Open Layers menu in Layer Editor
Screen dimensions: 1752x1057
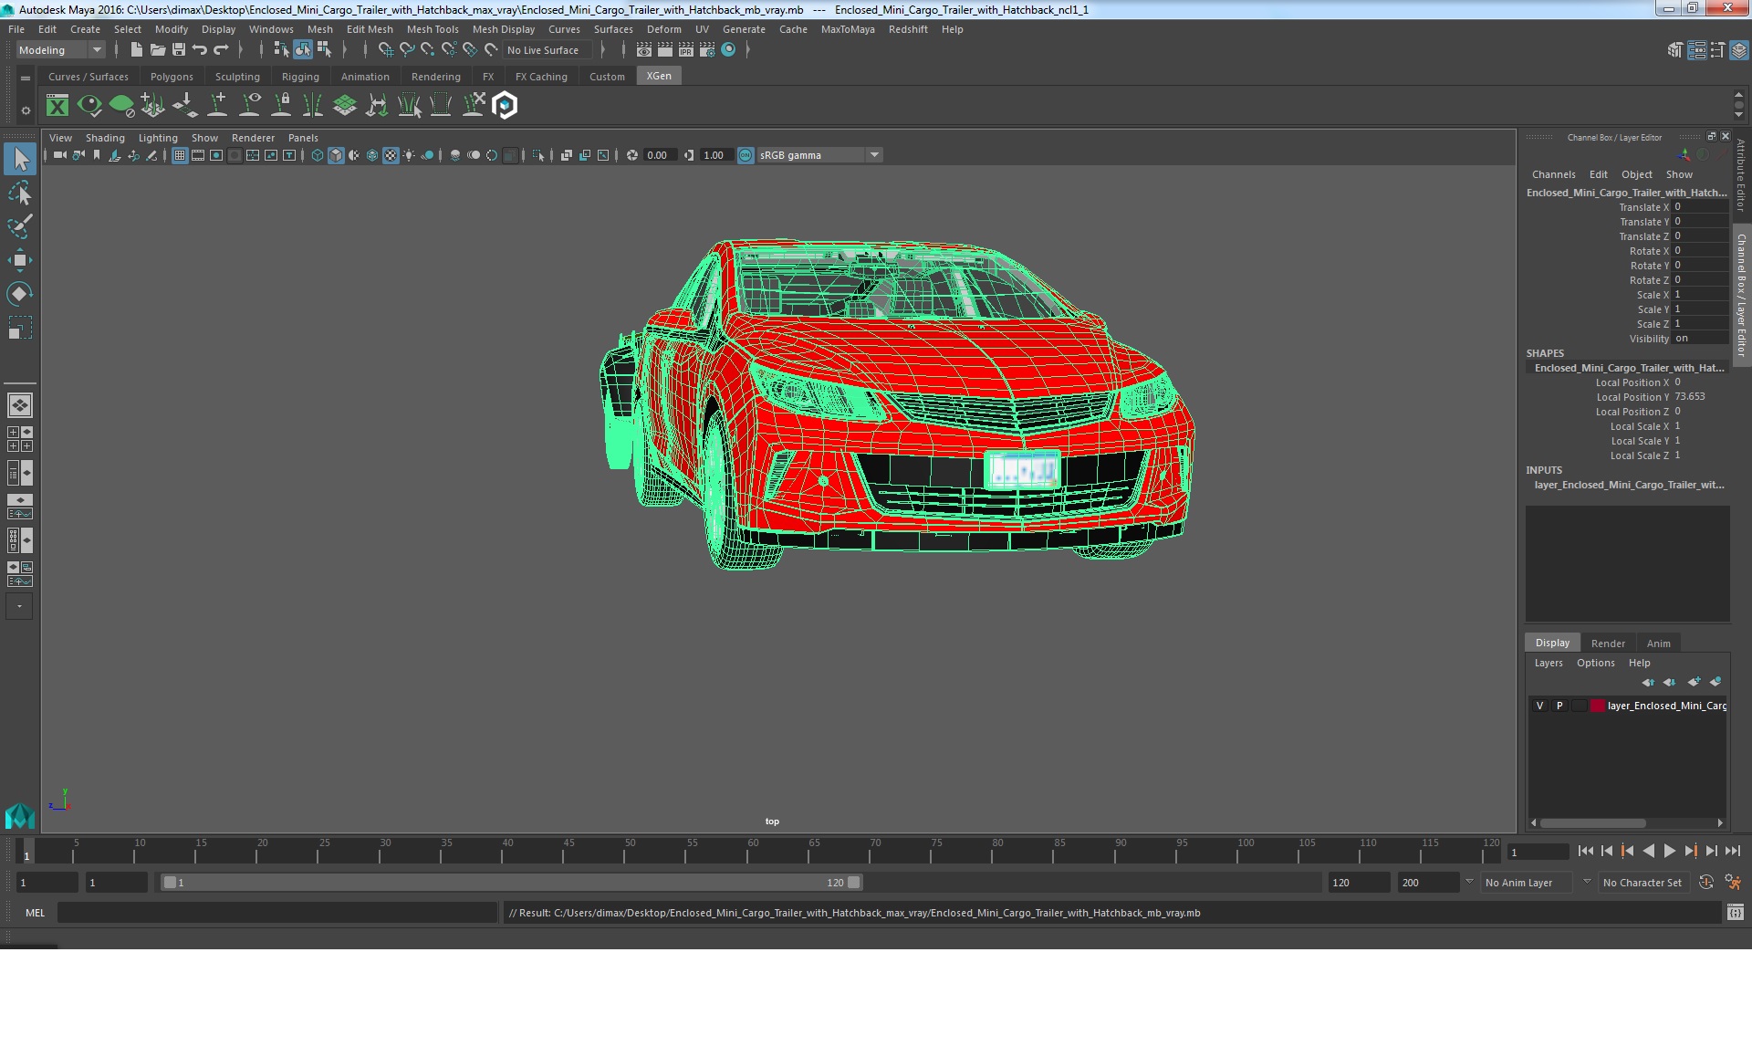click(1548, 663)
